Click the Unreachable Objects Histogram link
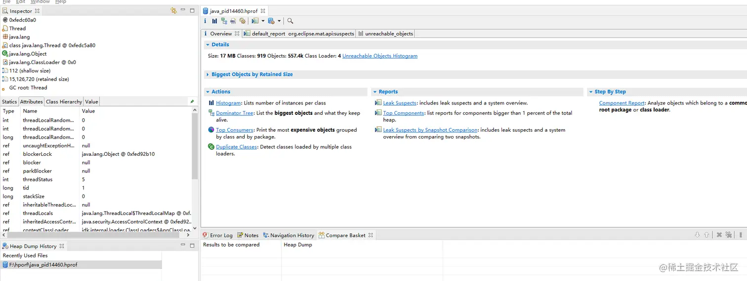The height and width of the screenshot is (281, 747). point(379,56)
